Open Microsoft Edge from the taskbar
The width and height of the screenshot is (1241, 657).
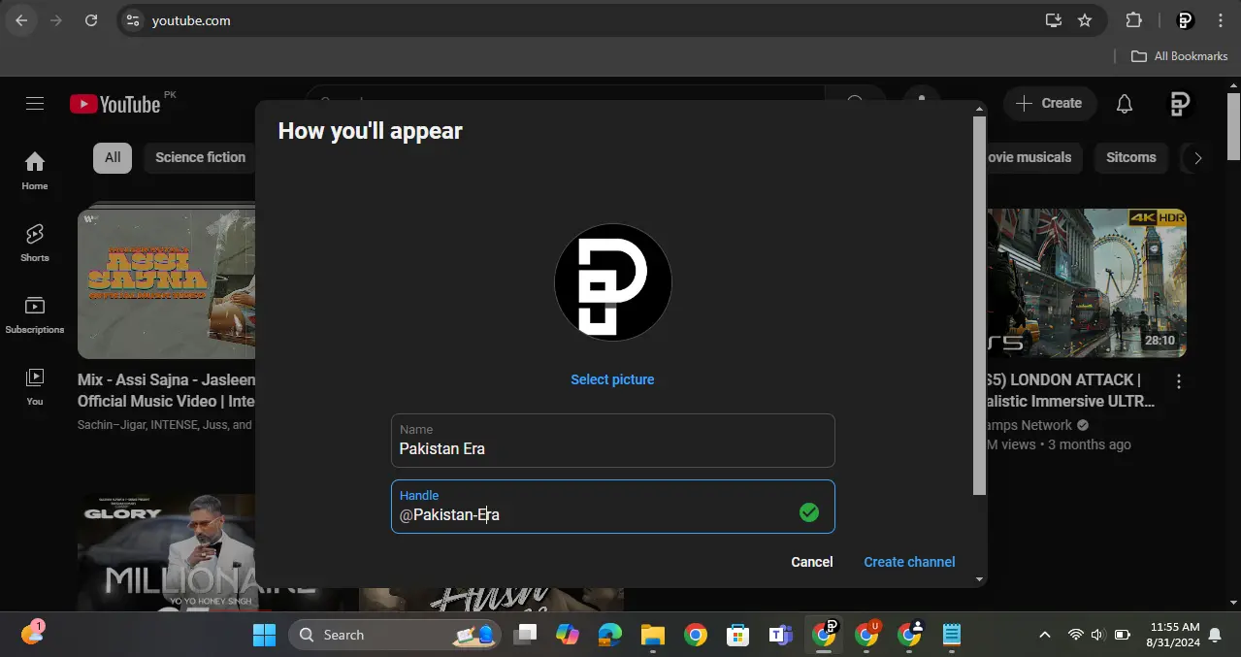coord(609,635)
